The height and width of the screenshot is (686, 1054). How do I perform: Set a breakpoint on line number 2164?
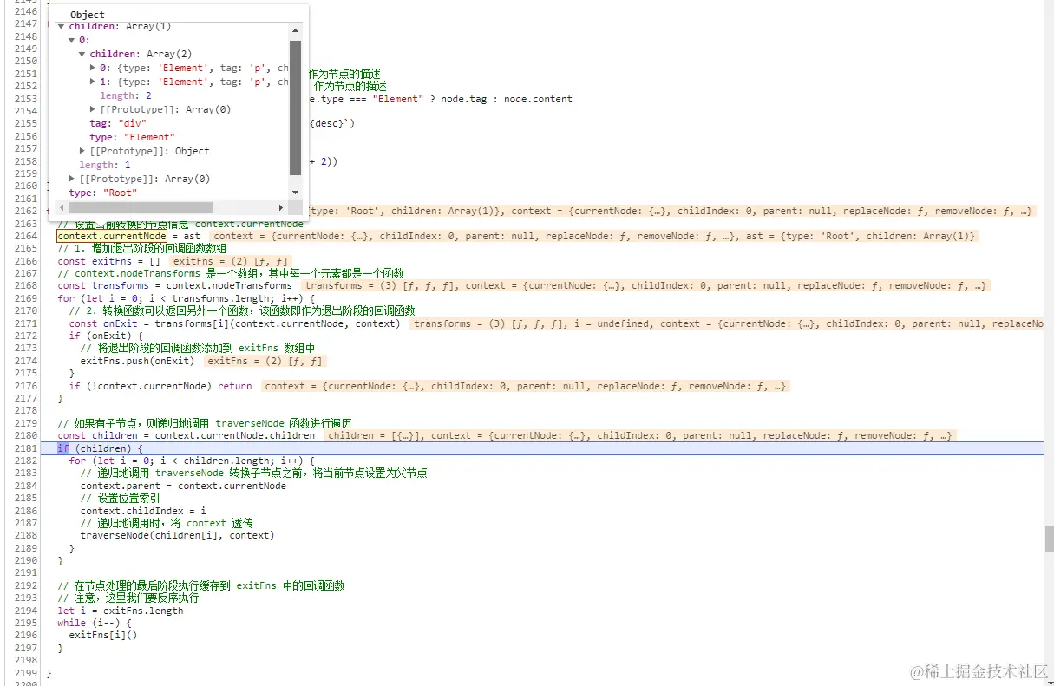(26, 236)
